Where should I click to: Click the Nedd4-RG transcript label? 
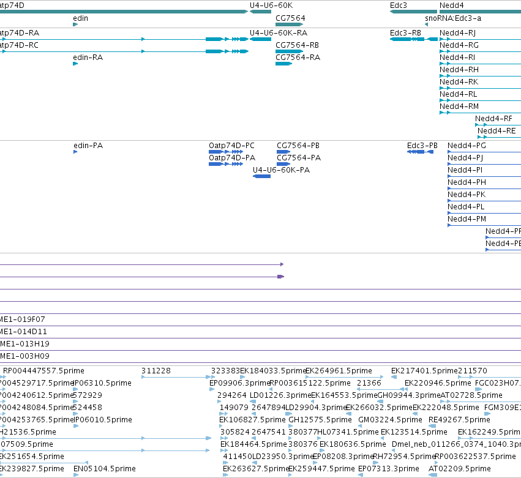click(x=459, y=45)
